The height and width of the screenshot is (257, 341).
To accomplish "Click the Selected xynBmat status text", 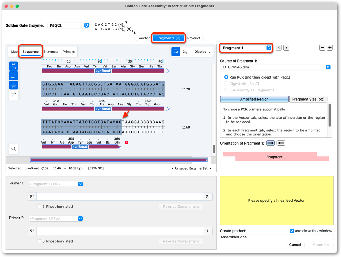I will point(45,168).
